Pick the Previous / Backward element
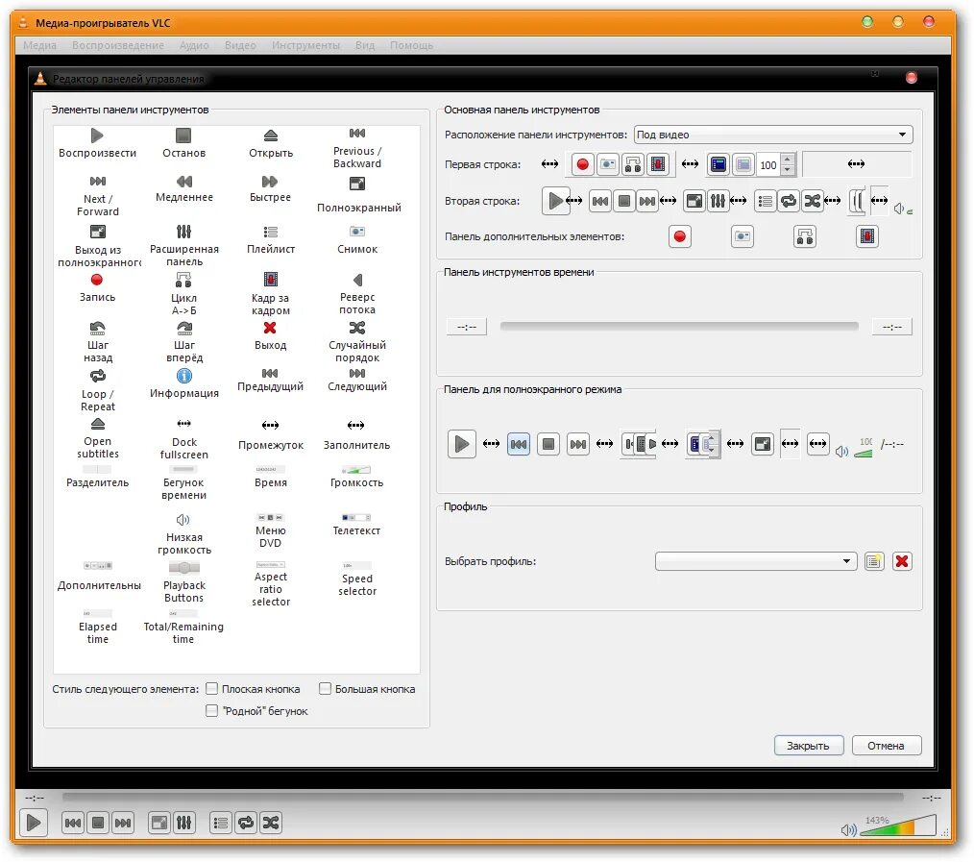This screenshot has height=862, width=974. click(357, 148)
